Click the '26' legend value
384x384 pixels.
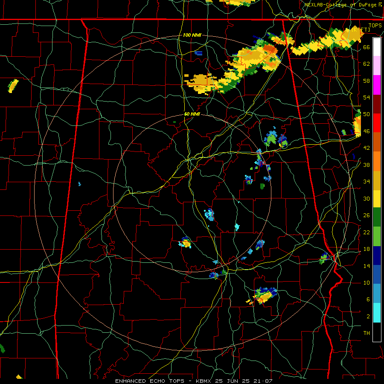[367, 215]
